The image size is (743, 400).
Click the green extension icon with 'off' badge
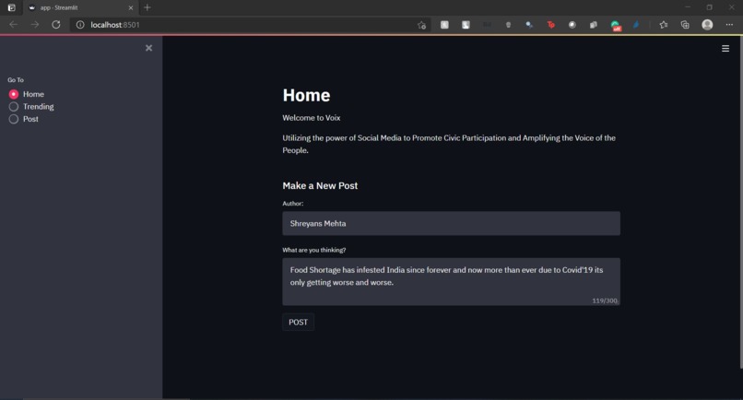coord(615,26)
